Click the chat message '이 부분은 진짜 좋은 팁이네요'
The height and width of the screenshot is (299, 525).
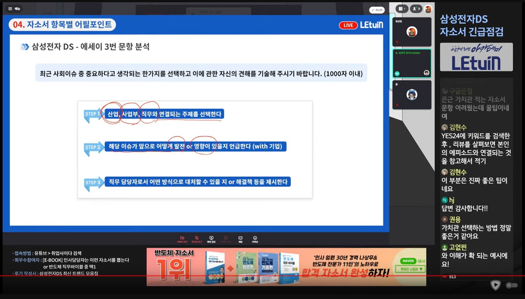(474, 185)
